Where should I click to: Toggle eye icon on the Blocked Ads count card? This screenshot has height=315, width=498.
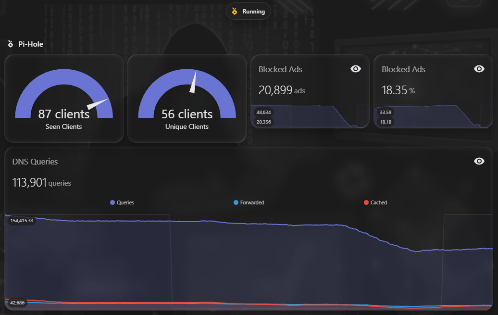355,69
